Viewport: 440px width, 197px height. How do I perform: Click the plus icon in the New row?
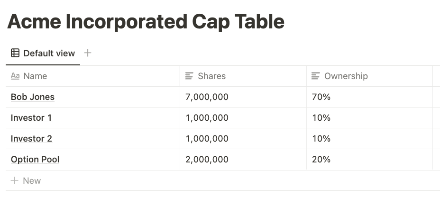pyautogui.click(x=14, y=180)
